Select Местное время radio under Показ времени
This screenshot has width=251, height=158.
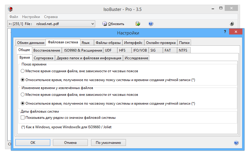click(22, 71)
